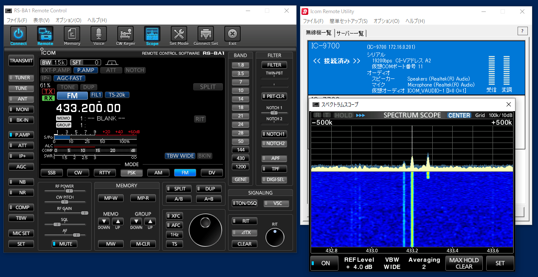This screenshot has height=277, width=538.
Task: Click the main tuning dial
Action: tap(205, 230)
